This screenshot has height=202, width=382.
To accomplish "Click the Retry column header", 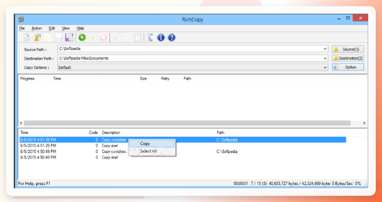I will (165, 79).
